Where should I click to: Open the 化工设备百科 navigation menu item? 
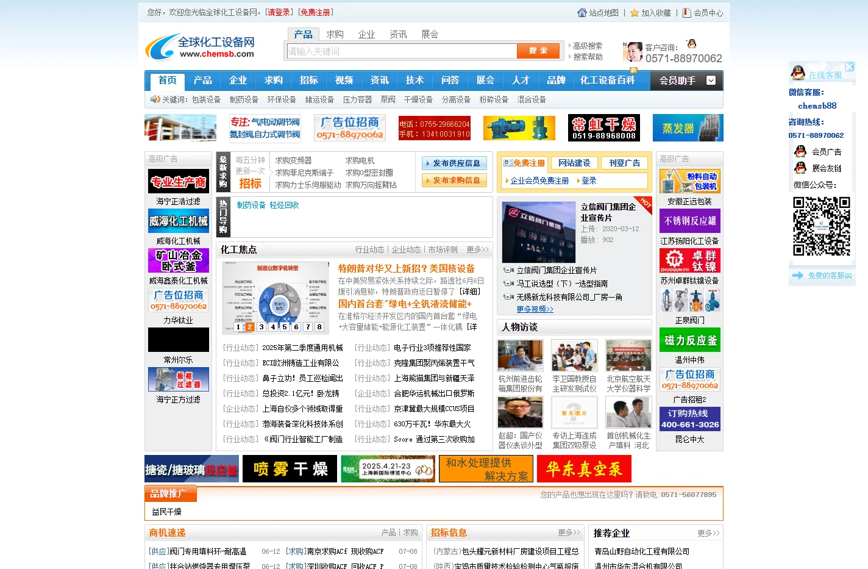(608, 81)
